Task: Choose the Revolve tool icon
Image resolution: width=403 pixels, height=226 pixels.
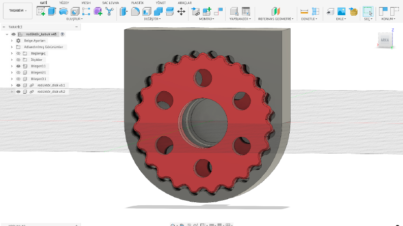Action: 64,11
